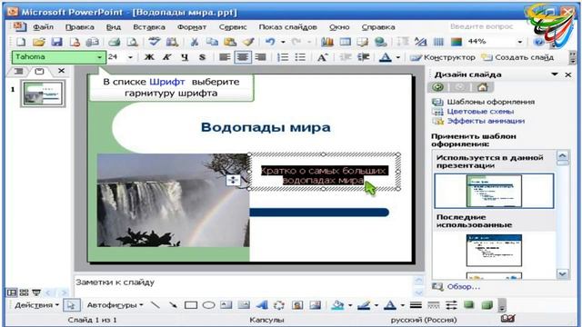Apply bulleted list formatting
Viewport: 582px width, 327px height.
[x=300, y=57]
